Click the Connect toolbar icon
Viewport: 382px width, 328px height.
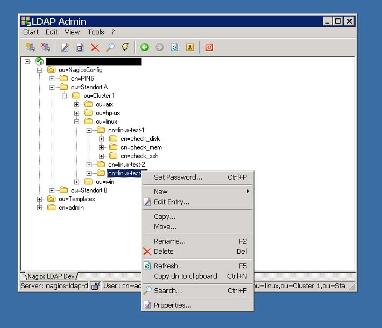[31, 47]
